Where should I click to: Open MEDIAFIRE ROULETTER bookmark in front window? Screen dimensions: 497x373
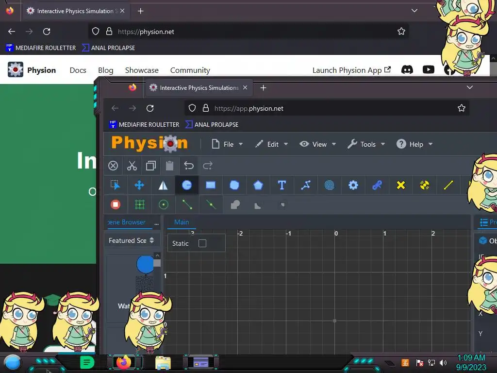(144, 125)
